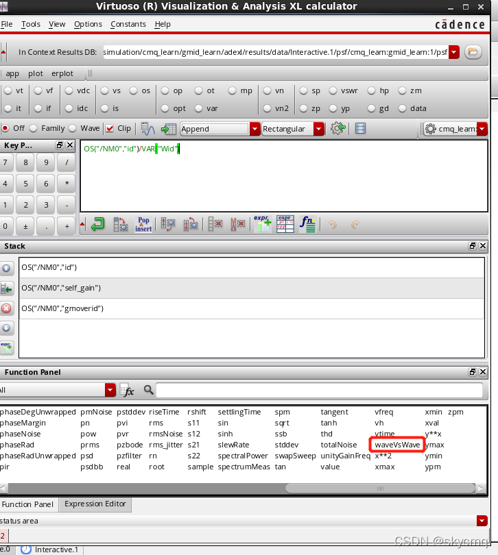Select the var radio button
Image resolution: width=498 pixels, height=555 pixels.
(198, 108)
